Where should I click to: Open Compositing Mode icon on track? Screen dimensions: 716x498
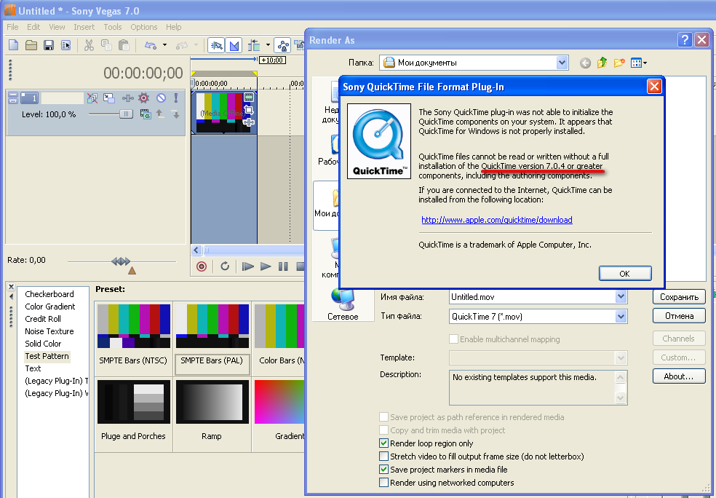point(146,114)
